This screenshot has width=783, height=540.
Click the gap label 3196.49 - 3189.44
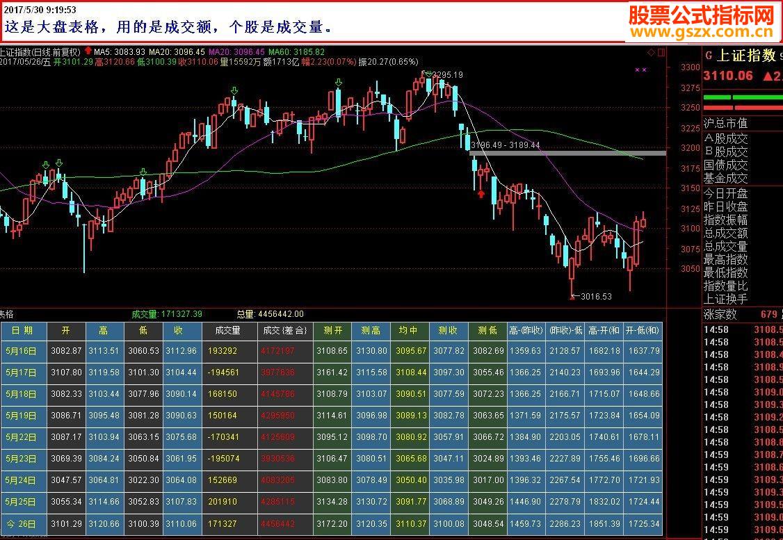click(x=506, y=145)
